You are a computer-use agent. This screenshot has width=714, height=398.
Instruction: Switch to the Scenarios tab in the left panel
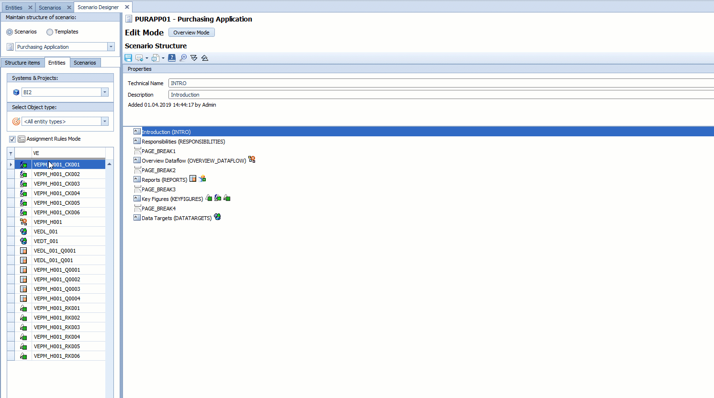85,62
